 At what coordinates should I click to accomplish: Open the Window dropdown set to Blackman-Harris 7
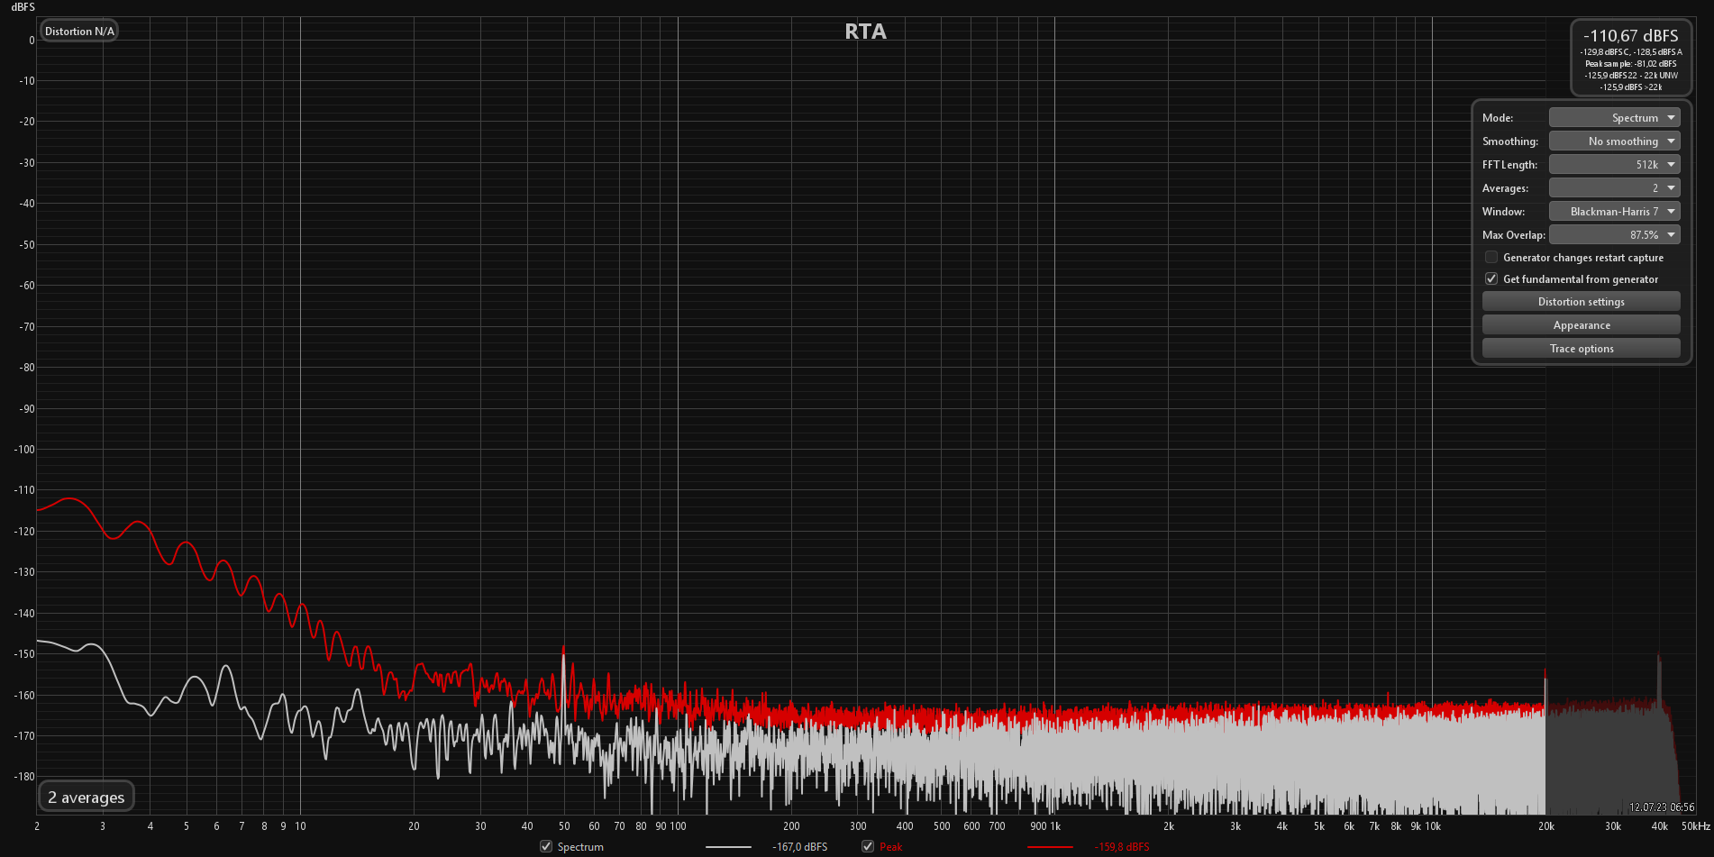click(x=1614, y=212)
